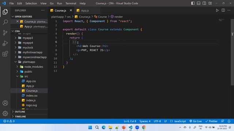Click Go Live in status bar
Screen dimensions: 234x131
(196, 121)
